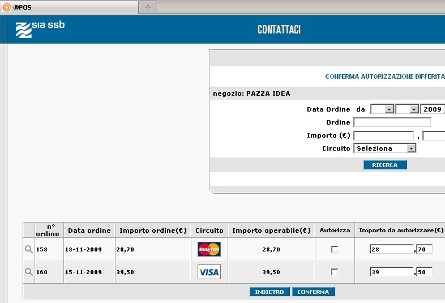445x303 pixels.
Task: Click importo operabile value 39,50
Action: pyautogui.click(x=271, y=272)
